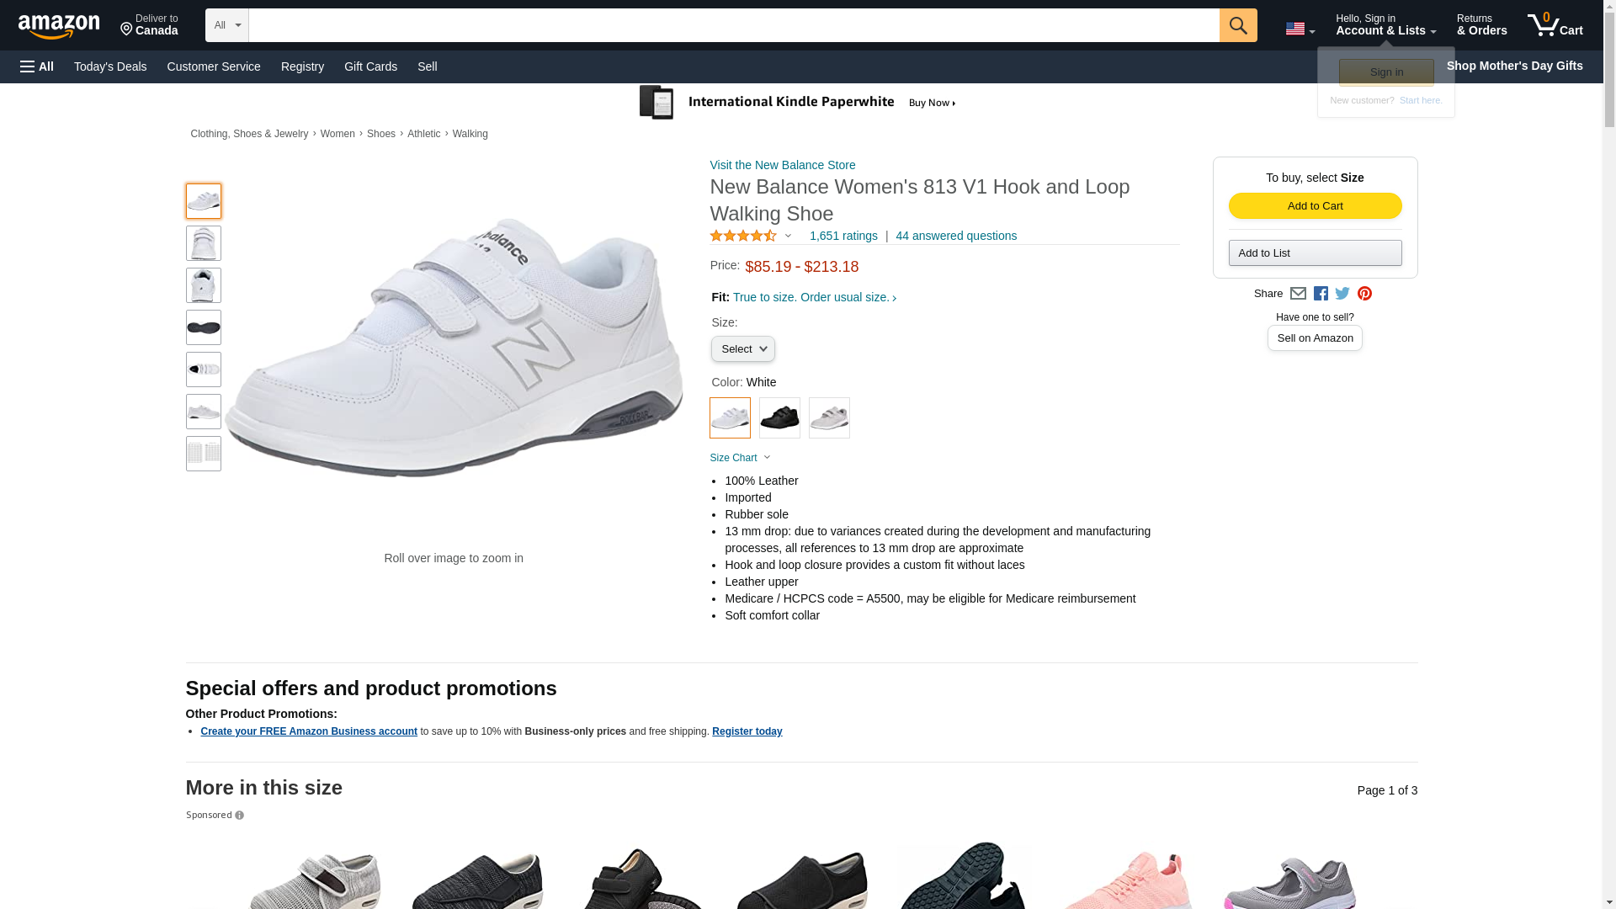Screen dimensions: 1616x909
Task: Expand the search category All dropdown
Action: (x=226, y=25)
